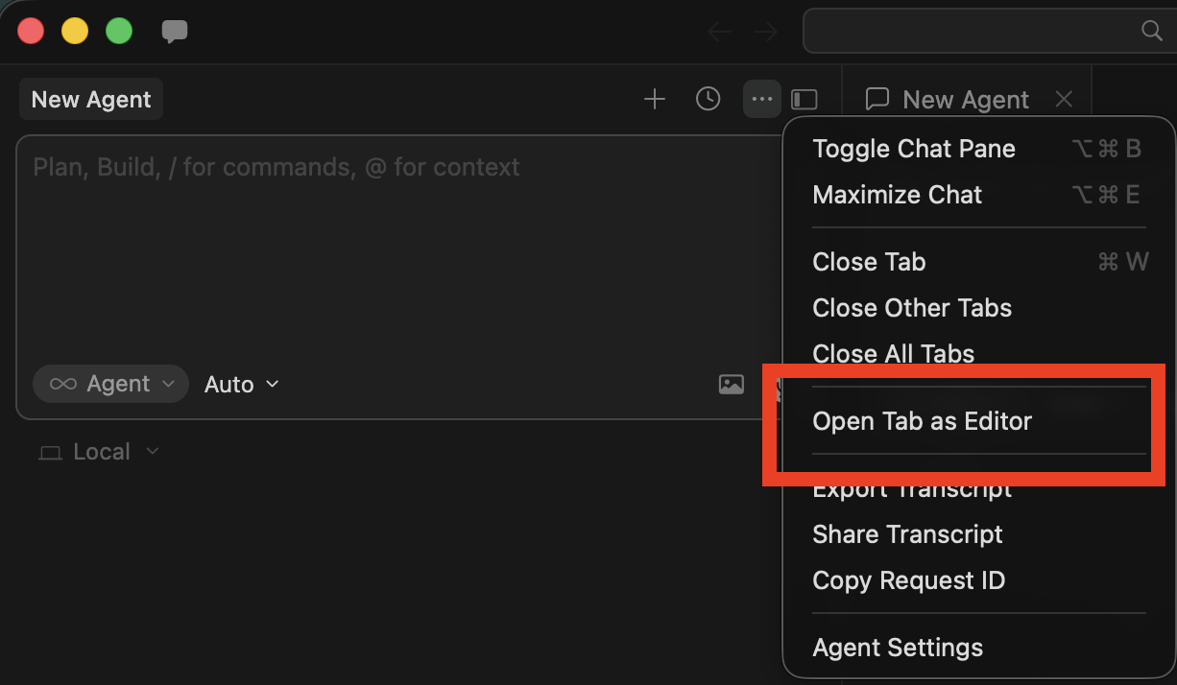1177x685 pixels.
Task: Click Close Other Tabs
Action: 911,308
